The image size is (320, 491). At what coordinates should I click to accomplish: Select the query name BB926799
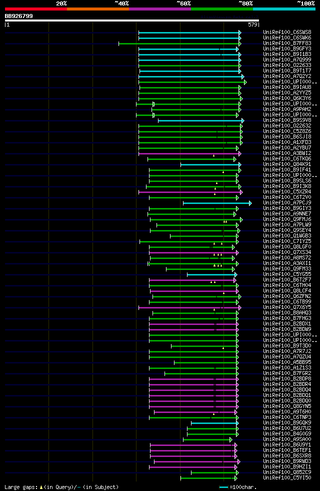pos(19,16)
